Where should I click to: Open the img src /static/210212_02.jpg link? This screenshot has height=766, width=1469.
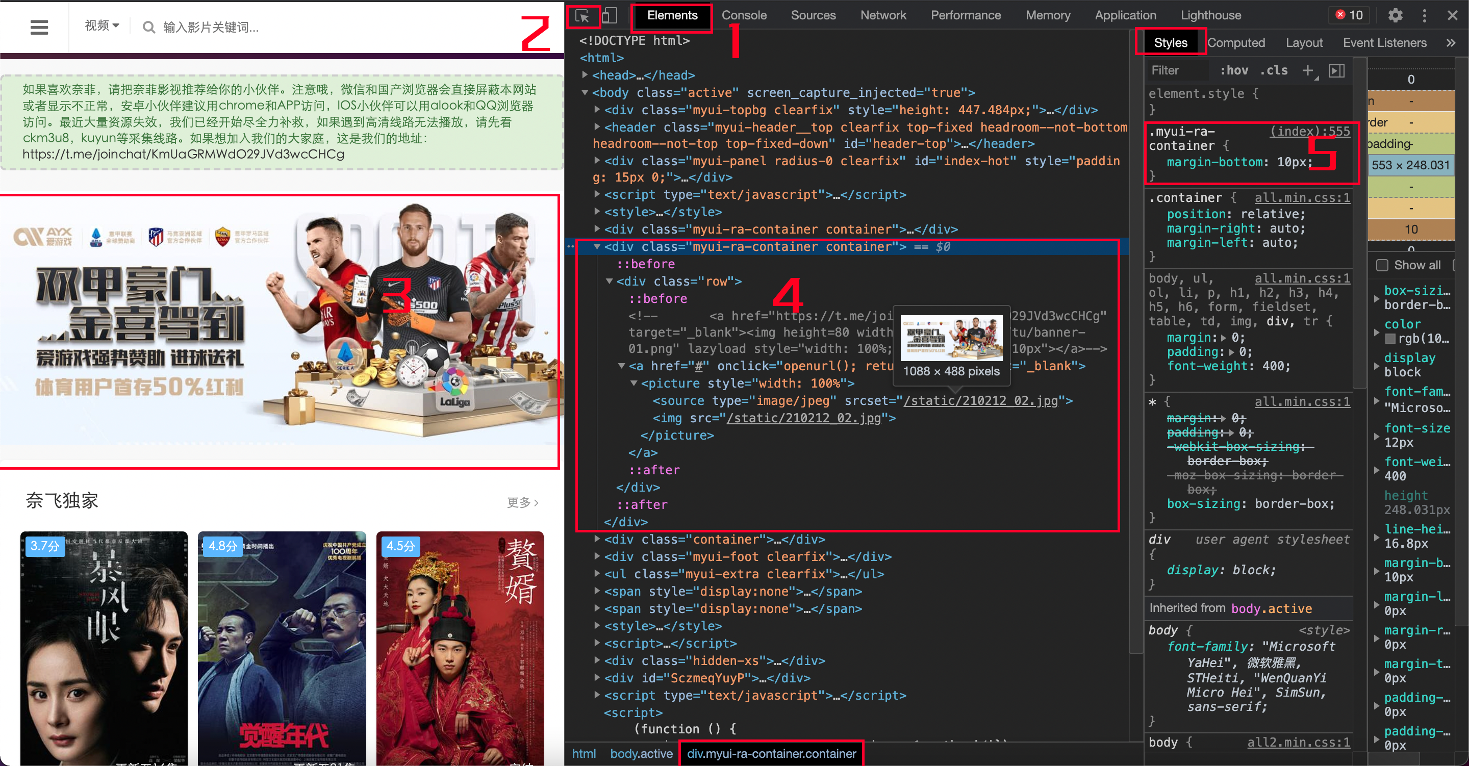point(803,418)
